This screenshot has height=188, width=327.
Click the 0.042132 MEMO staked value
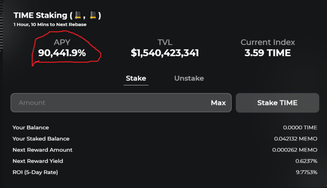point(296,139)
